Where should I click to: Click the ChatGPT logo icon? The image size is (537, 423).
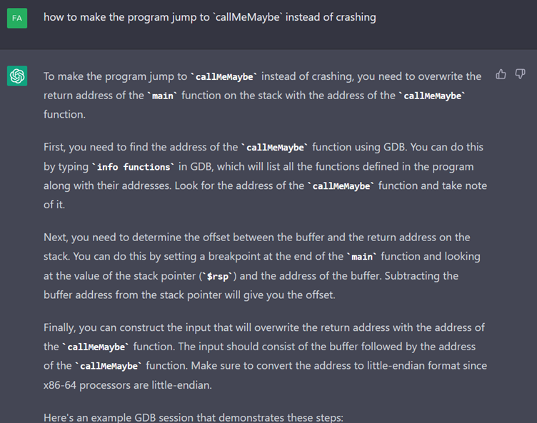click(x=17, y=76)
